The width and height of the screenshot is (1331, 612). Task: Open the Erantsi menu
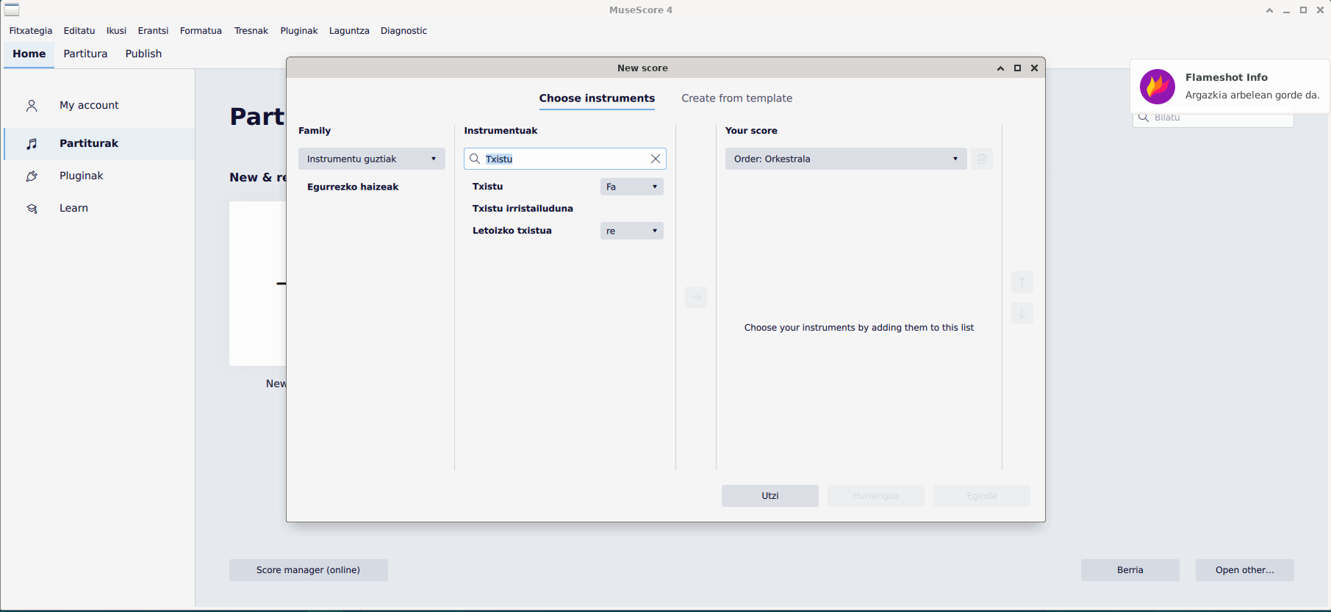(x=153, y=31)
